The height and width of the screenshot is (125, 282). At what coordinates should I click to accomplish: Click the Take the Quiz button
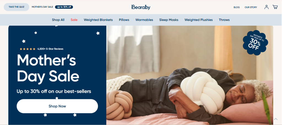click(16, 7)
